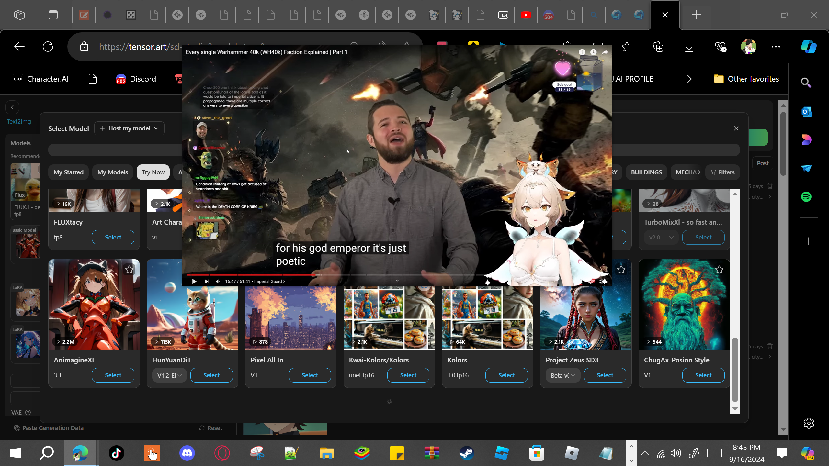Screen dimensions: 829x466
Task: Expand more category tabs after MECHA
Action: 699,172
